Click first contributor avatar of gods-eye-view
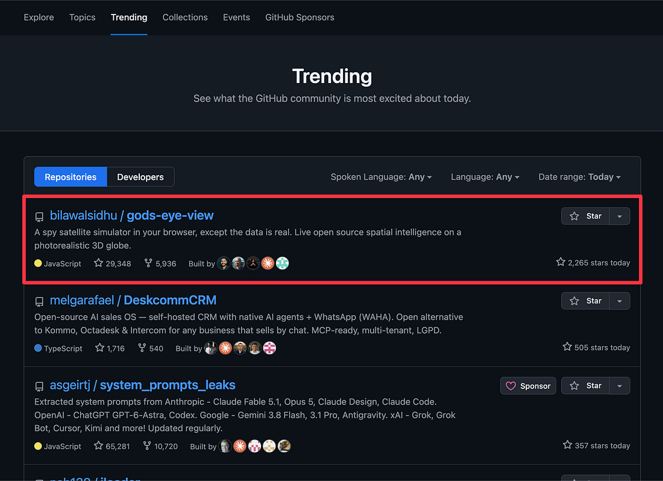 (x=224, y=263)
